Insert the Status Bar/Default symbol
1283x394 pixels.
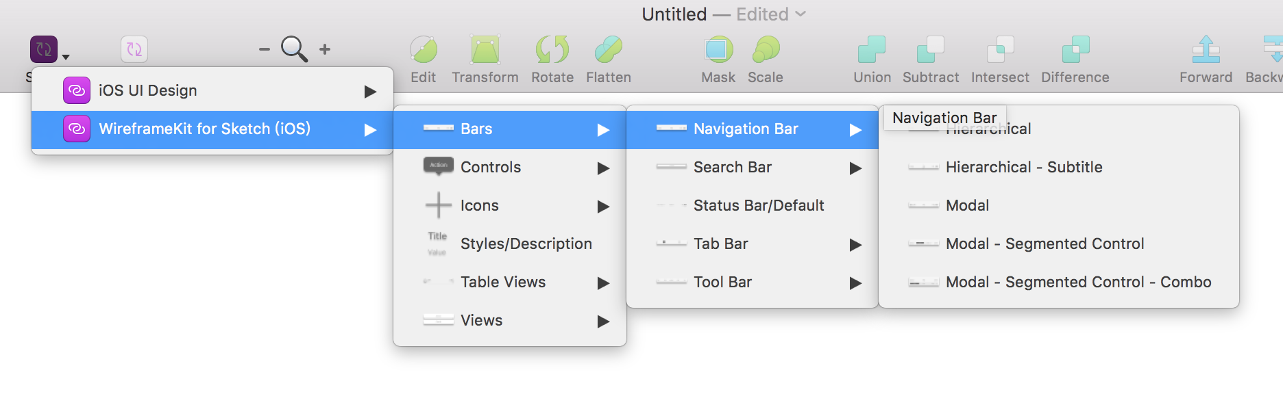(x=753, y=206)
